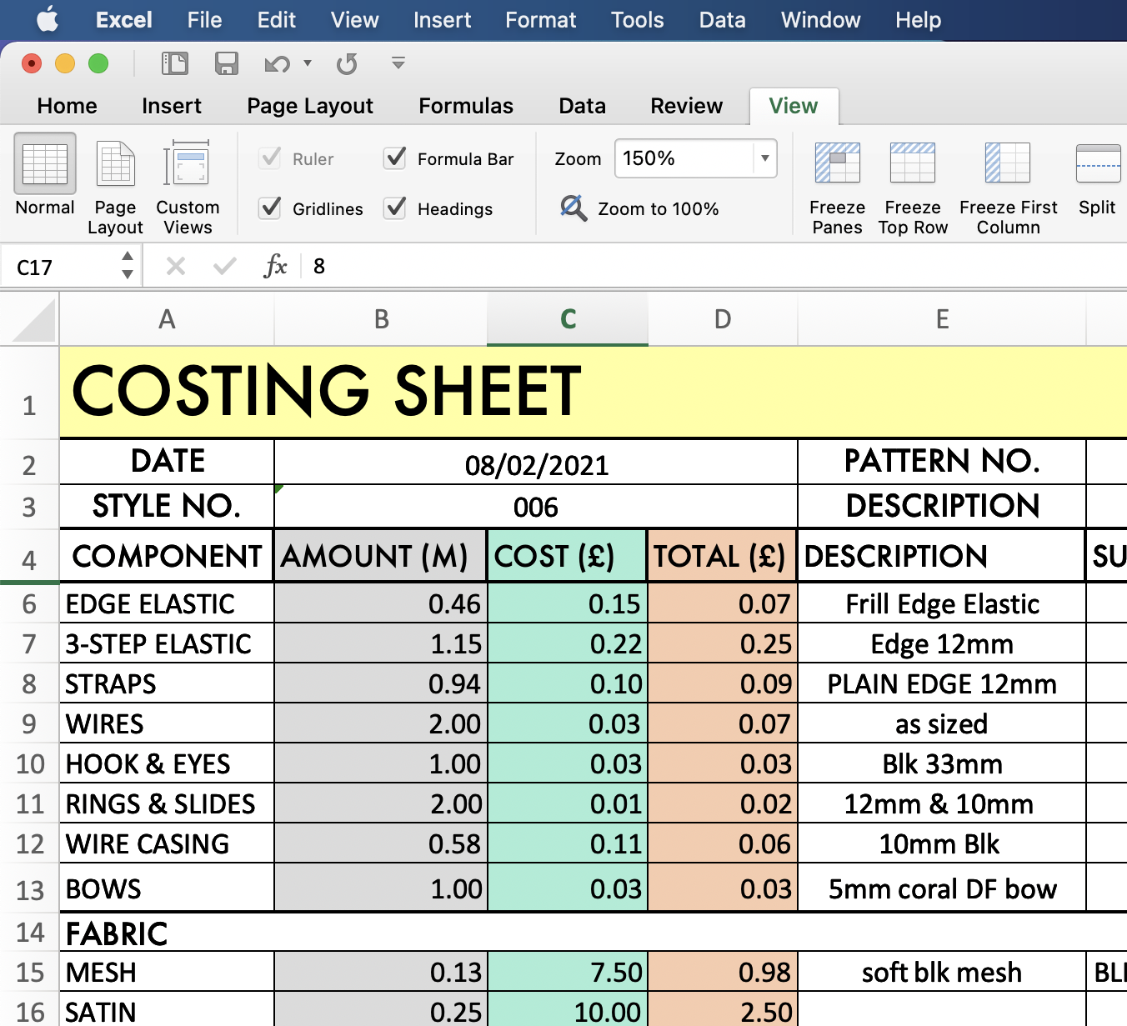Open the Excel app menu

123,20
